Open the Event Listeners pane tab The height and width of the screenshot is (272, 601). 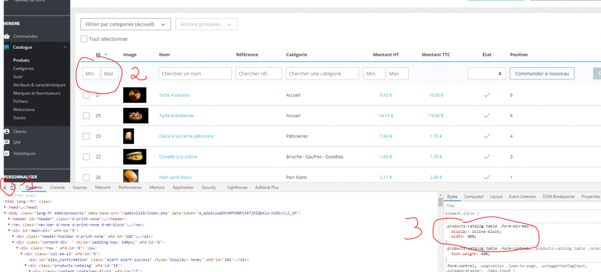(522, 196)
